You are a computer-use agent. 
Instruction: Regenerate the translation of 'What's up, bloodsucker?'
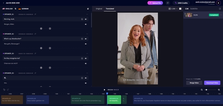pyautogui.click(x=82, y=39)
